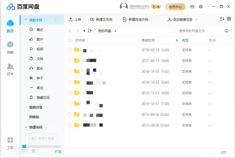Expand the 添加链接任务 dropdown arrow
Screen dimensions: 235x158
[197, 20]
